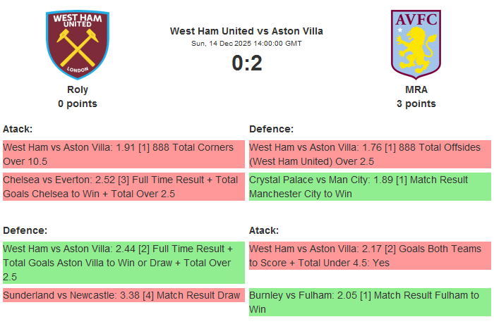Select player name Roly

click(x=78, y=89)
